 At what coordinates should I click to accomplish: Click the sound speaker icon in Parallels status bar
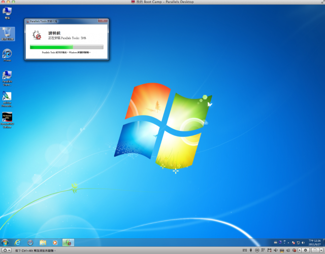(275, 250)
